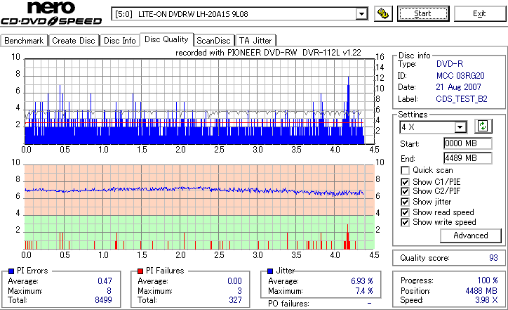Click the Start button
Viewport: 508px width, 310px height.
point(423,13)
